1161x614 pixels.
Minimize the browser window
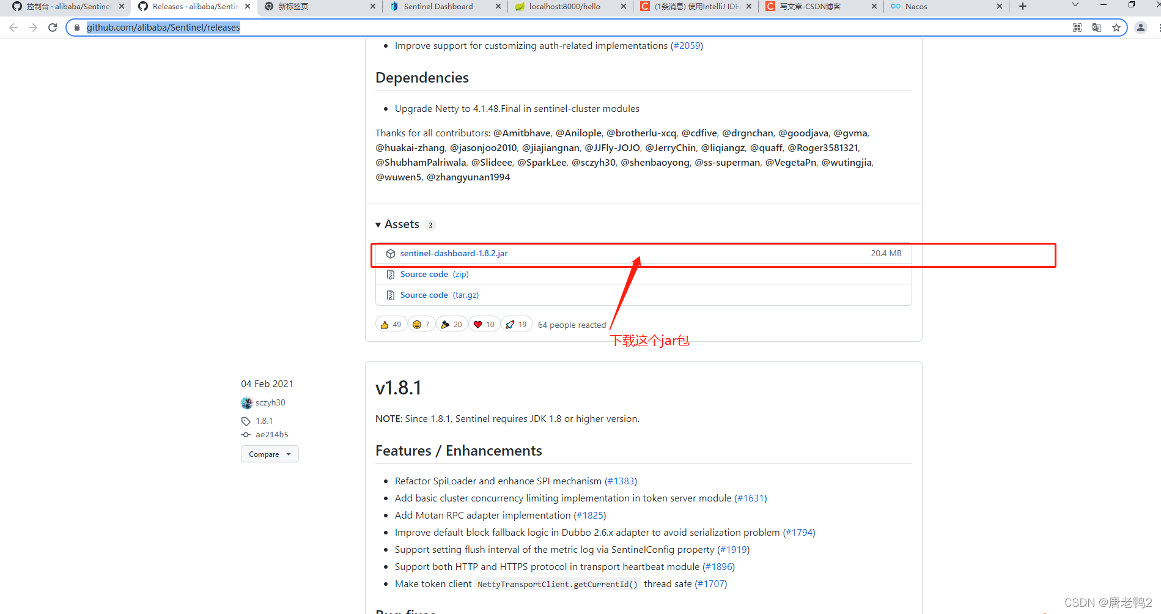(x=1104, y=5)
